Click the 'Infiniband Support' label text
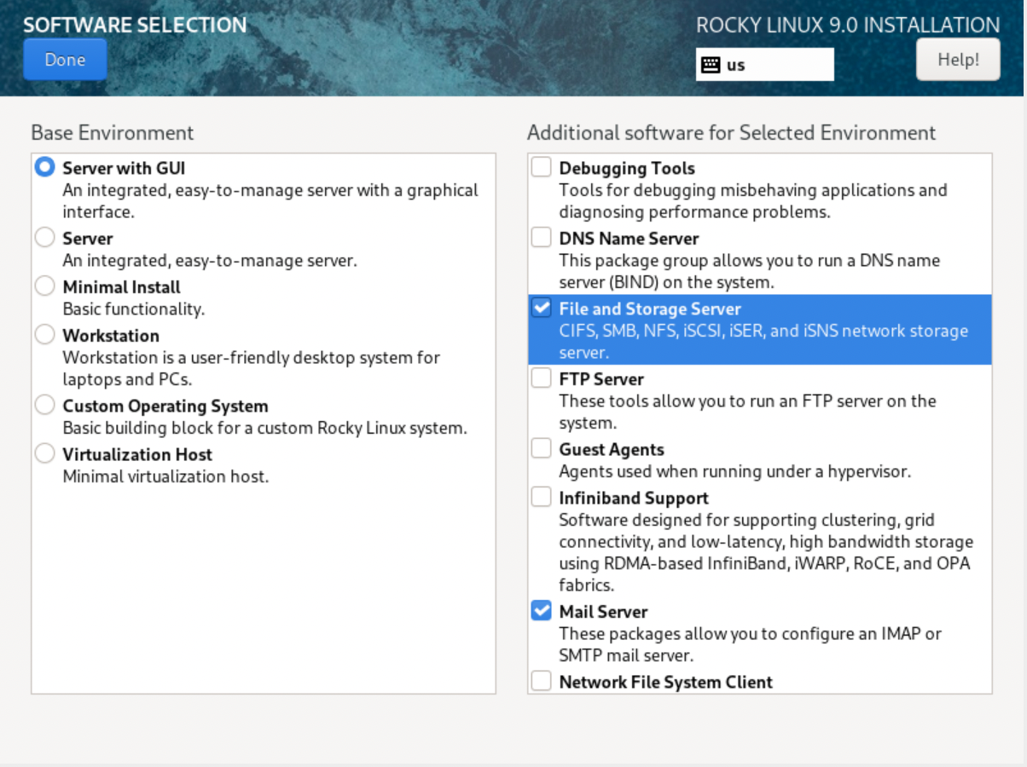The height and width of the screenshot is (767, 1027). [x=634, y=499]
